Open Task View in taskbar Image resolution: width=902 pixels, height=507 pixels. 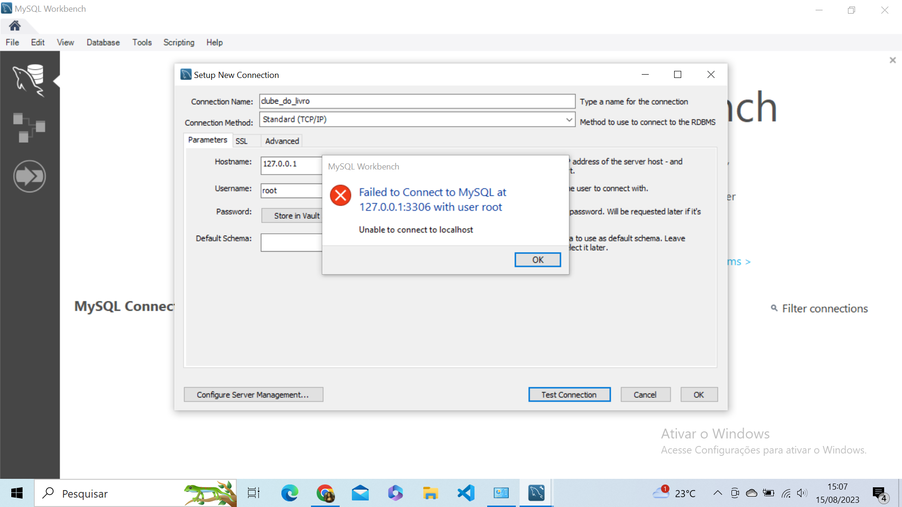pos(254,493)
